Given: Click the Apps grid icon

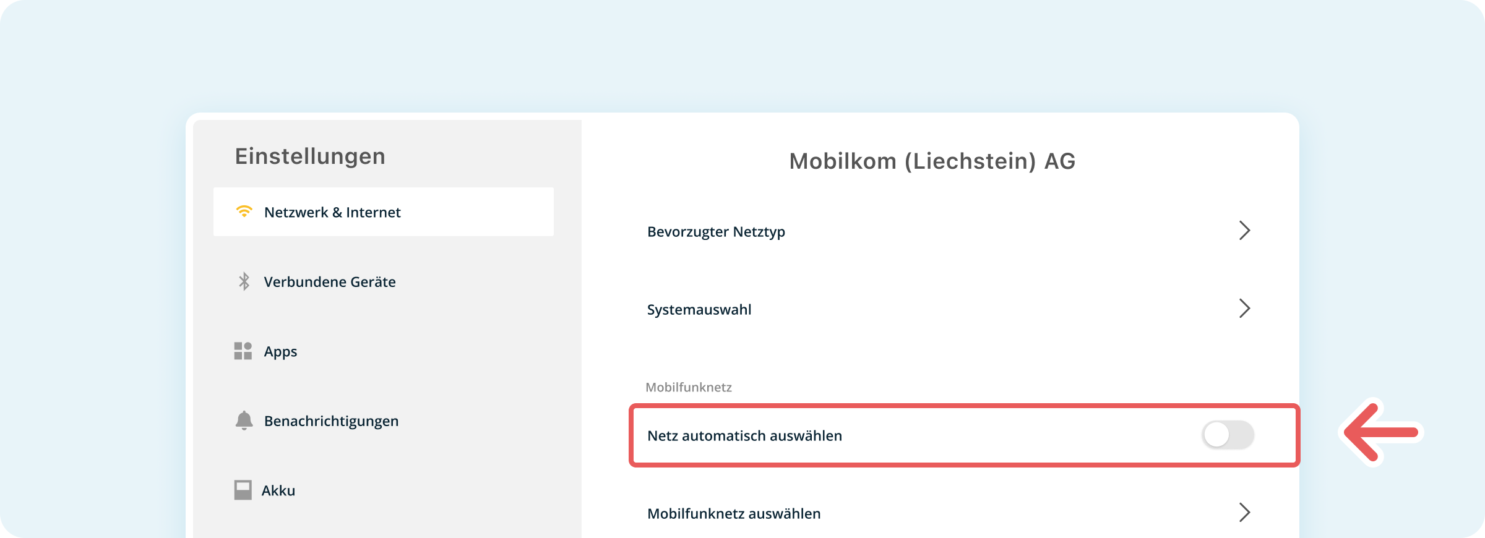Looking at the screenshot, I should [243, 351].
